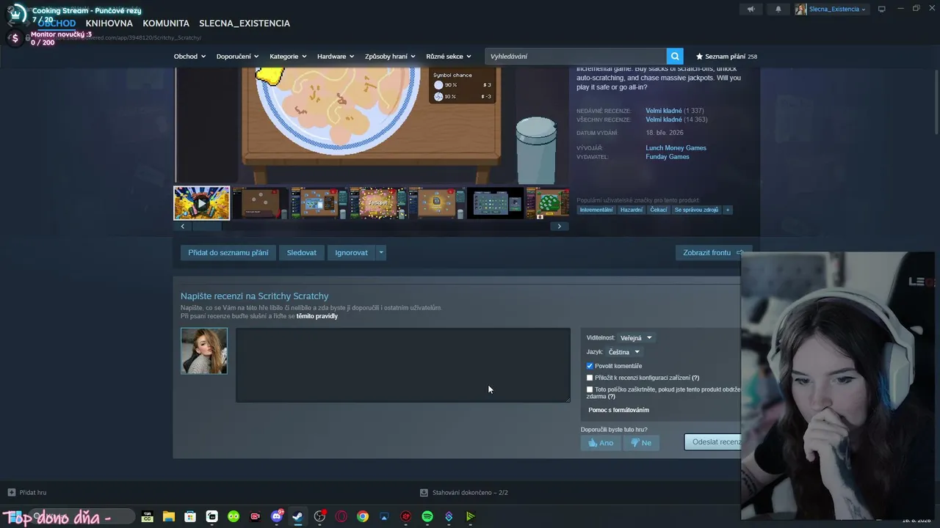Open Spotify from the taskbar

(427, 516)
